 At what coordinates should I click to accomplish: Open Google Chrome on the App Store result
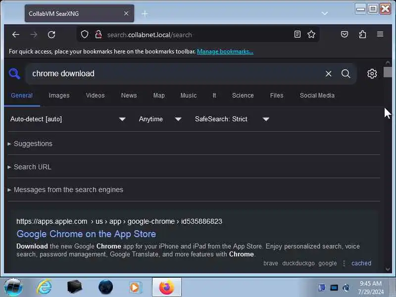coord(86,234)
